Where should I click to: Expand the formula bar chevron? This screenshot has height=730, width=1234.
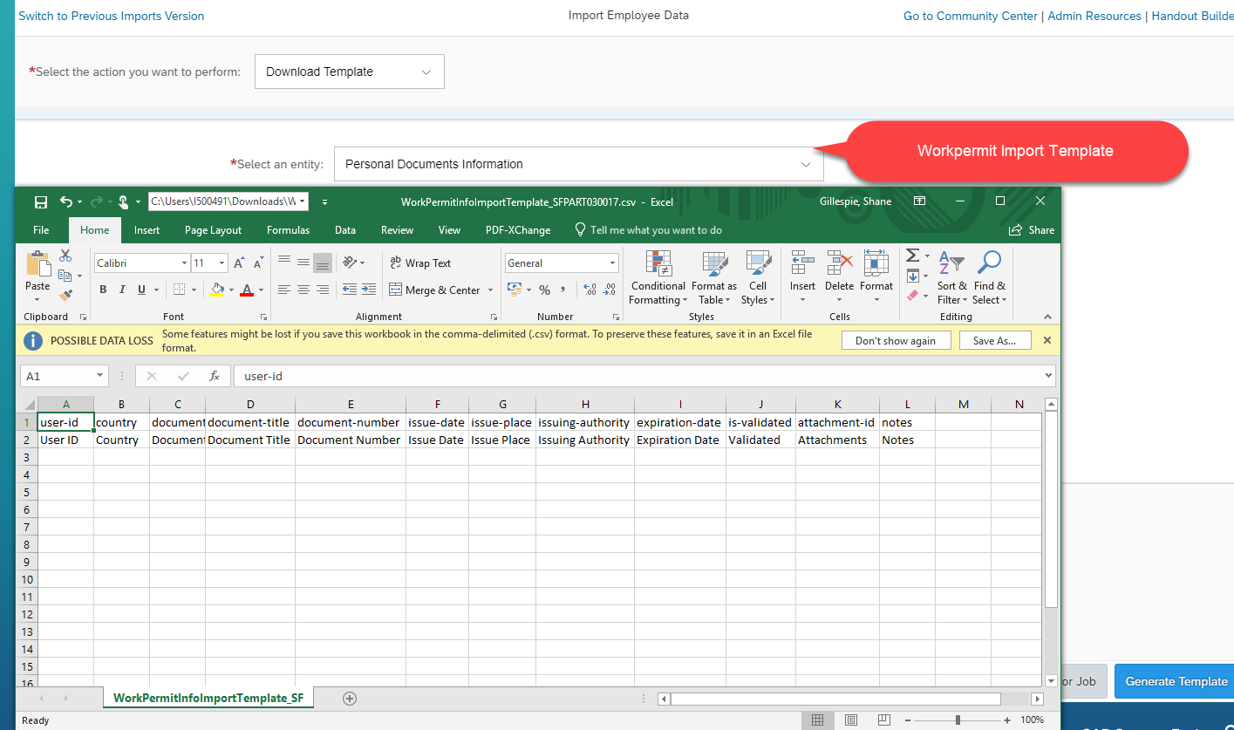[1047, 376]
